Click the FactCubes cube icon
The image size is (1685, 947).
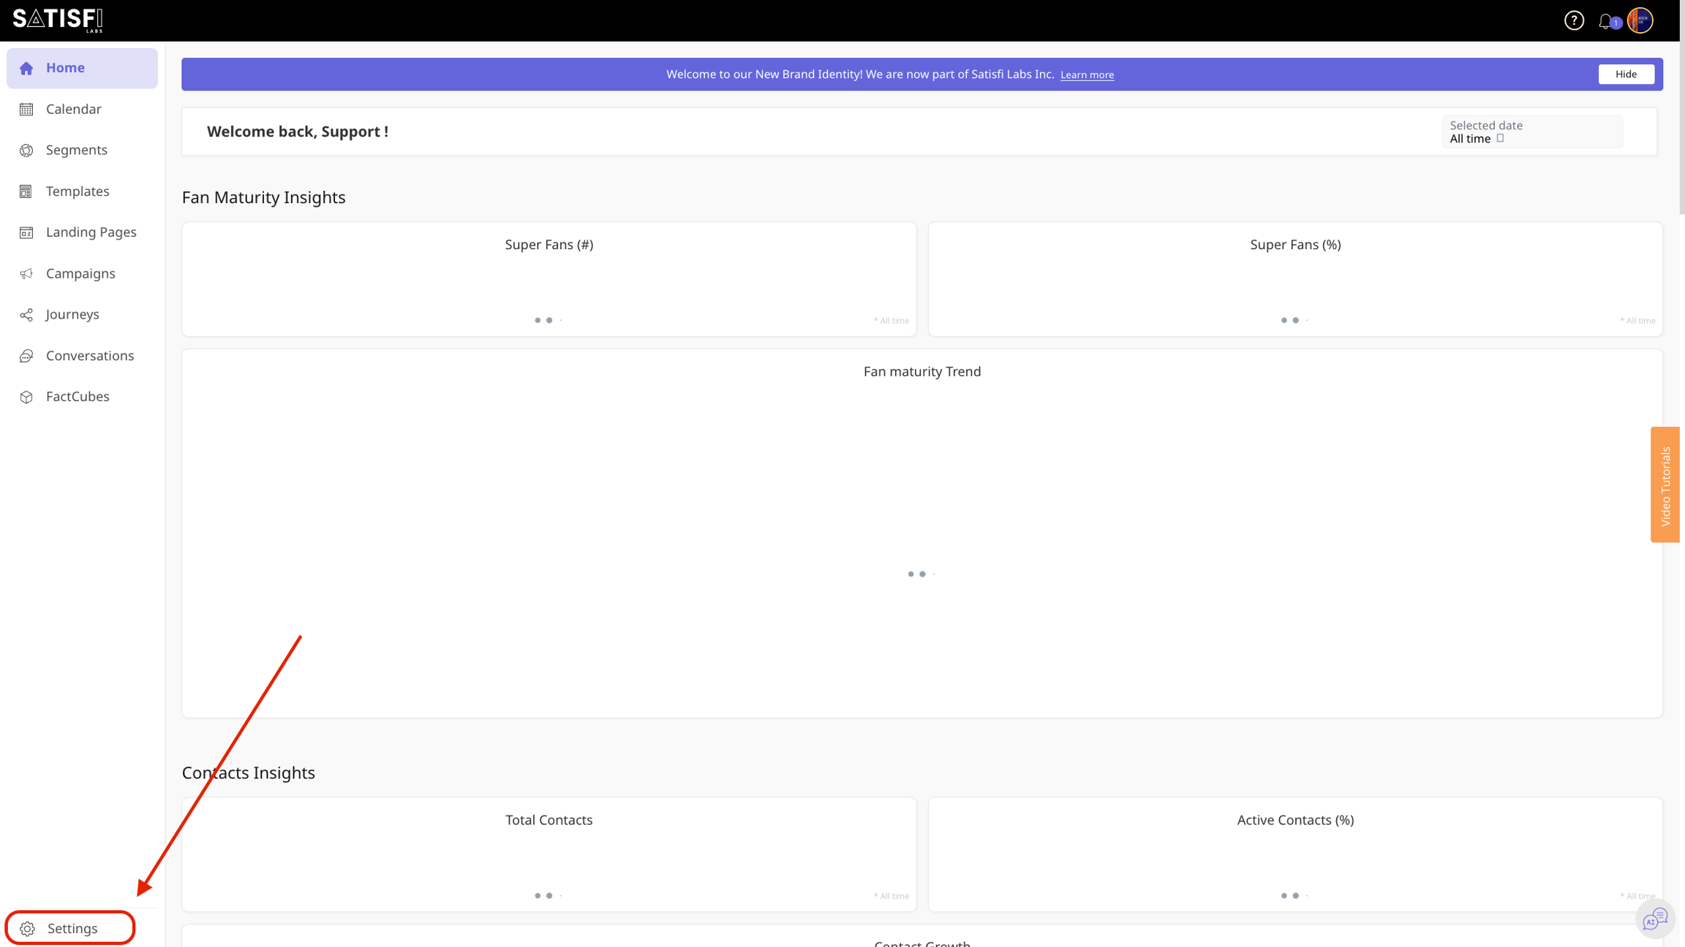click(26, 397)
